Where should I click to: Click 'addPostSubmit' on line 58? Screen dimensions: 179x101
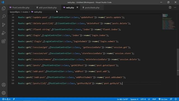point(84,77)
